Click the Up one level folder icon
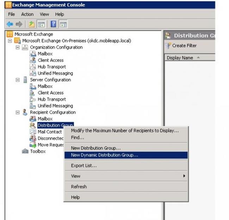229x220 pixels. [x=31, y=24]
